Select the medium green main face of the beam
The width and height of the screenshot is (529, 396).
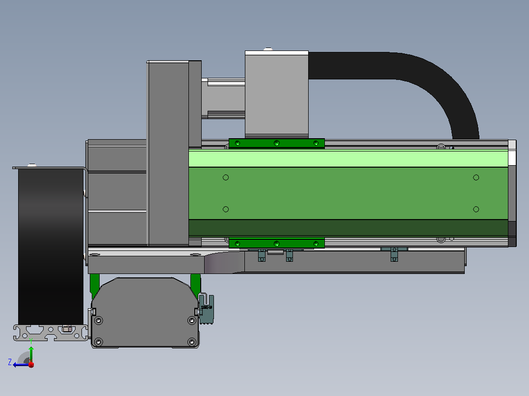[x=348, y=193]
